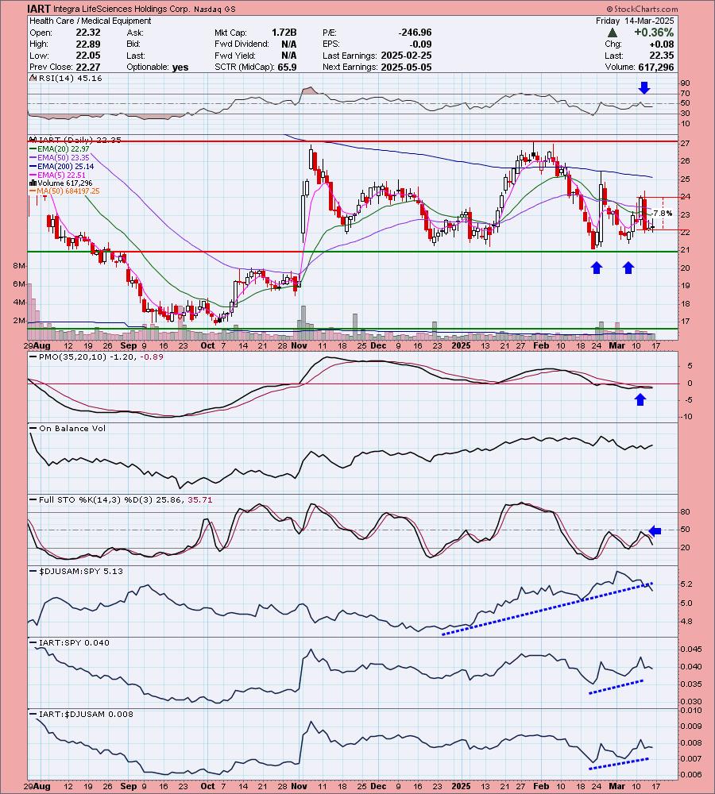
Task: Click the EMA(200) 25.14 legend entry
Action: [x=64, y=166]
